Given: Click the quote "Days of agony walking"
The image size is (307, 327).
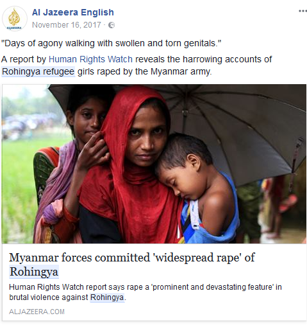Looking at the screenshot, I should point(111,43).
